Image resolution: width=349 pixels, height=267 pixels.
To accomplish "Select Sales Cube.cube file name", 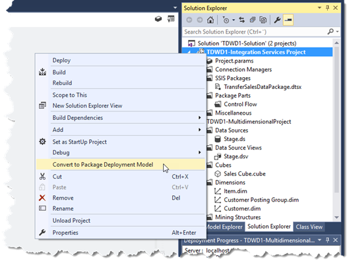I will coord(245,174).
